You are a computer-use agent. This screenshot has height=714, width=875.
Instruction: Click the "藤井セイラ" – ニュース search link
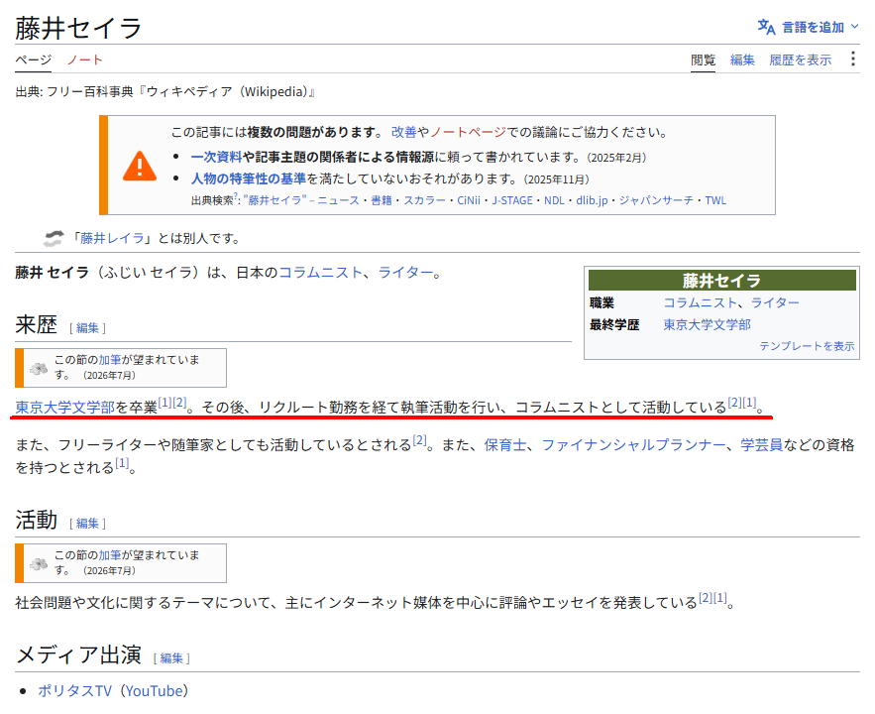click(x=301, y=200)
